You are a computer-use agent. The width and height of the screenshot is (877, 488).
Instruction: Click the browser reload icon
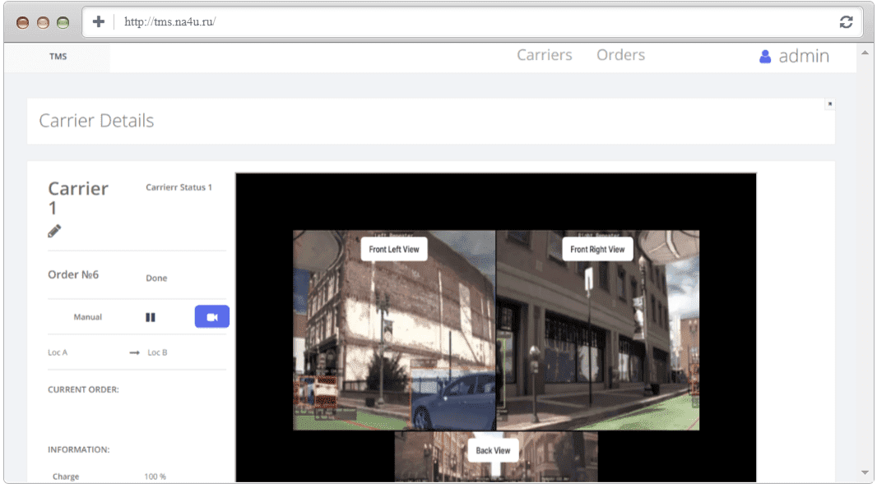[846, 22]
